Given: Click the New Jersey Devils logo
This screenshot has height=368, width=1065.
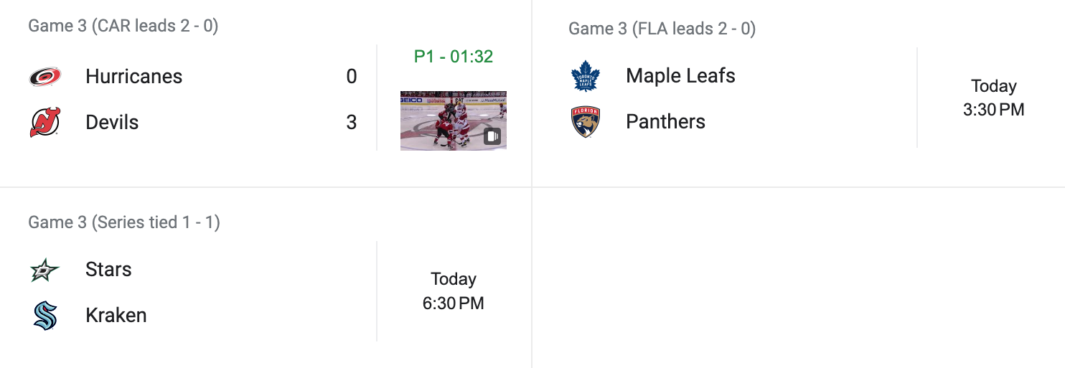Looking at the screenshot, I should [x=45, y=122].
